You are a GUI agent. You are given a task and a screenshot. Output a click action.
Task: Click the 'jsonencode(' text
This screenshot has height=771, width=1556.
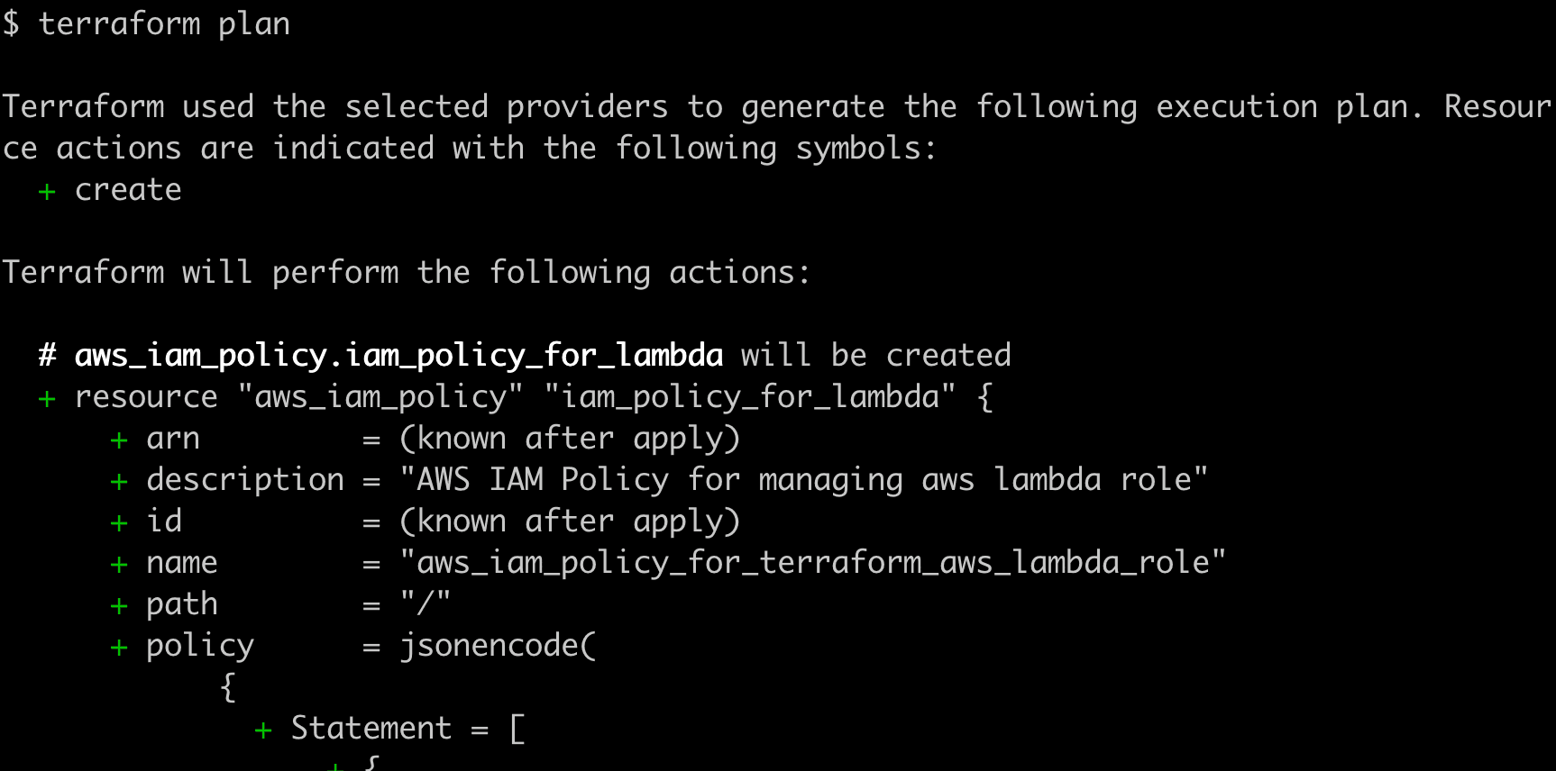498,646
